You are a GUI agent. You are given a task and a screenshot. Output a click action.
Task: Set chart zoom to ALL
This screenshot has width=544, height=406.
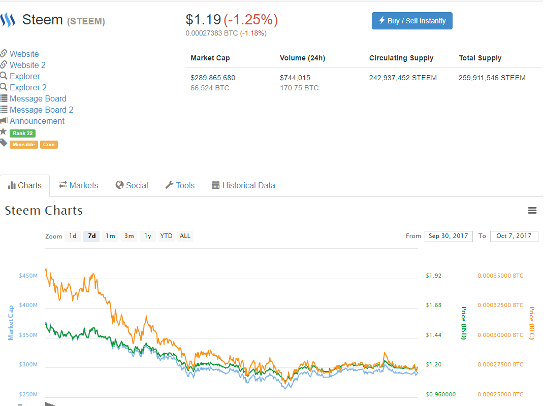[x=185, y=236]
